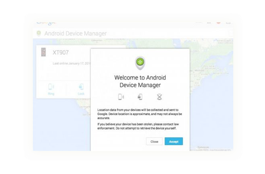Accept the Android Device Manager terms
The image size is (265, 174).
tap(174, 141)
